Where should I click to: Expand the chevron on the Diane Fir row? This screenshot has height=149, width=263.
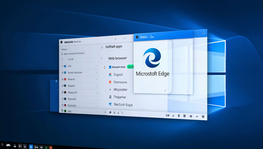[x=96, y=93]
